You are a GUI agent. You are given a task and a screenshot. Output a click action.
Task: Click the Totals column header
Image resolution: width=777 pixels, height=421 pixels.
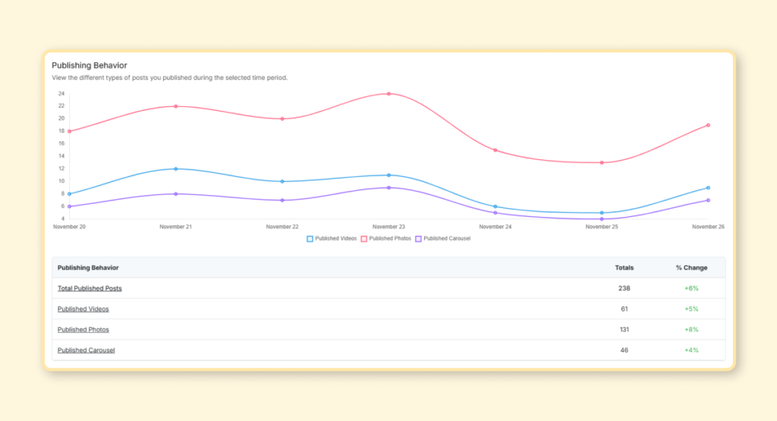pyautogui.click(x=624, y=268)
